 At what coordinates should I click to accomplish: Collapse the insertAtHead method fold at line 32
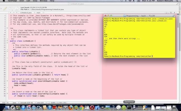pyautogui.click(x=7, y=81)
